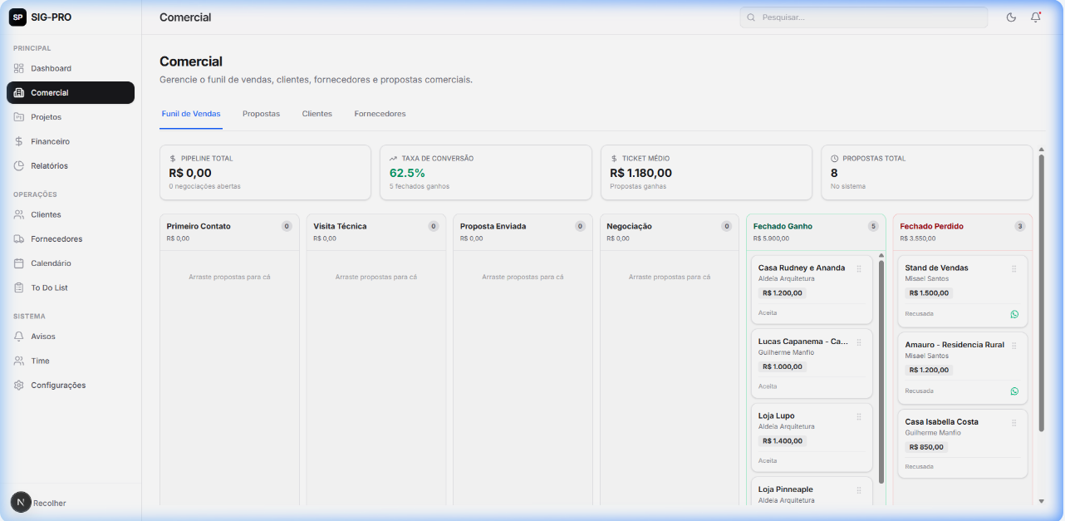Click the Fechado Ganho column scrollbar
The image size is (1065, 521).
(881, 366)
